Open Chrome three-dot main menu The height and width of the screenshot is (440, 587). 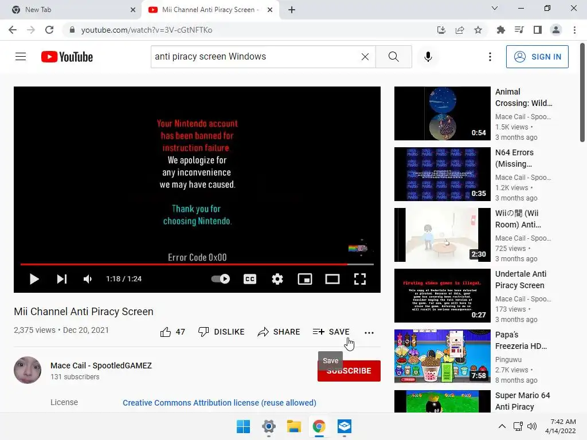point(574,30)
